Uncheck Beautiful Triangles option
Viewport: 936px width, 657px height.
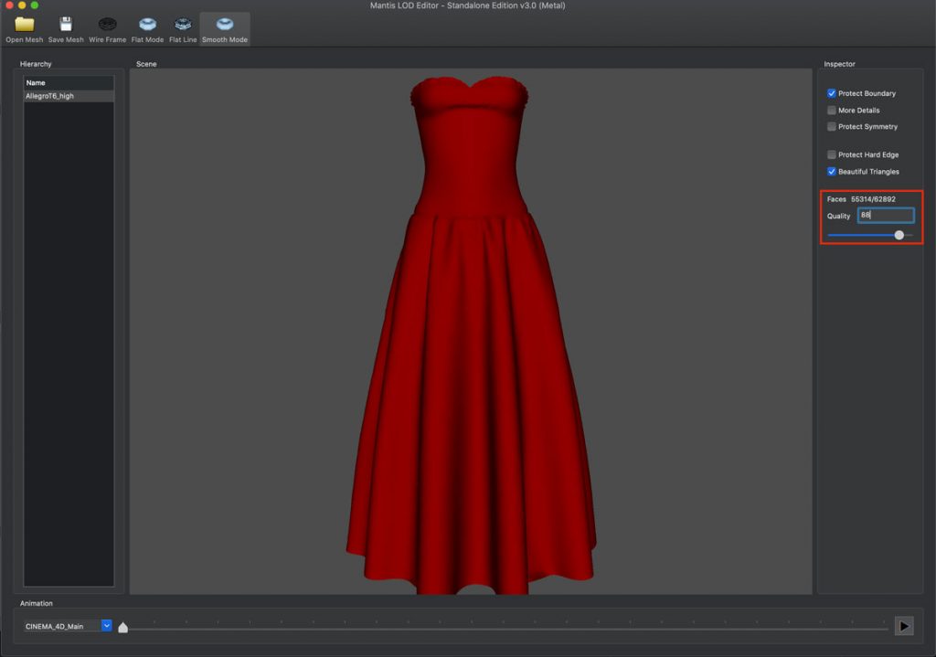pyautogui.click(x=832, y=171)
